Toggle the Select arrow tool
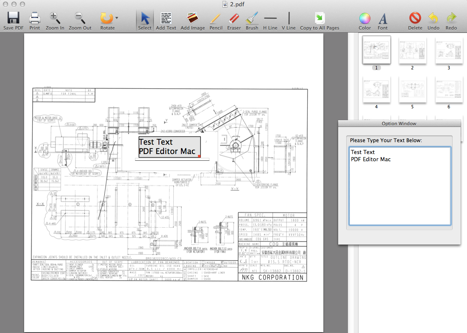This screenshot has width=467, height=333. tap(145, 18)
